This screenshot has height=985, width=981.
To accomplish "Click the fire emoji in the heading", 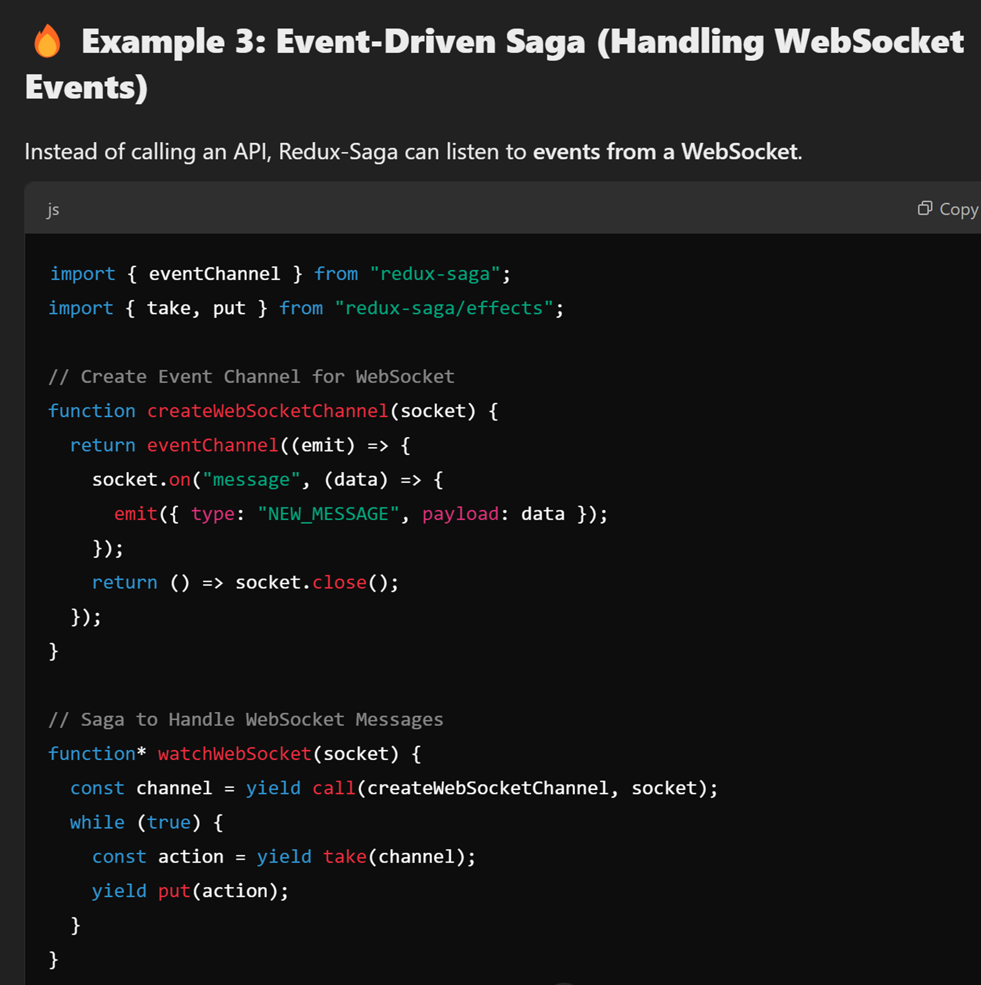I will click(x=47, y=41).
